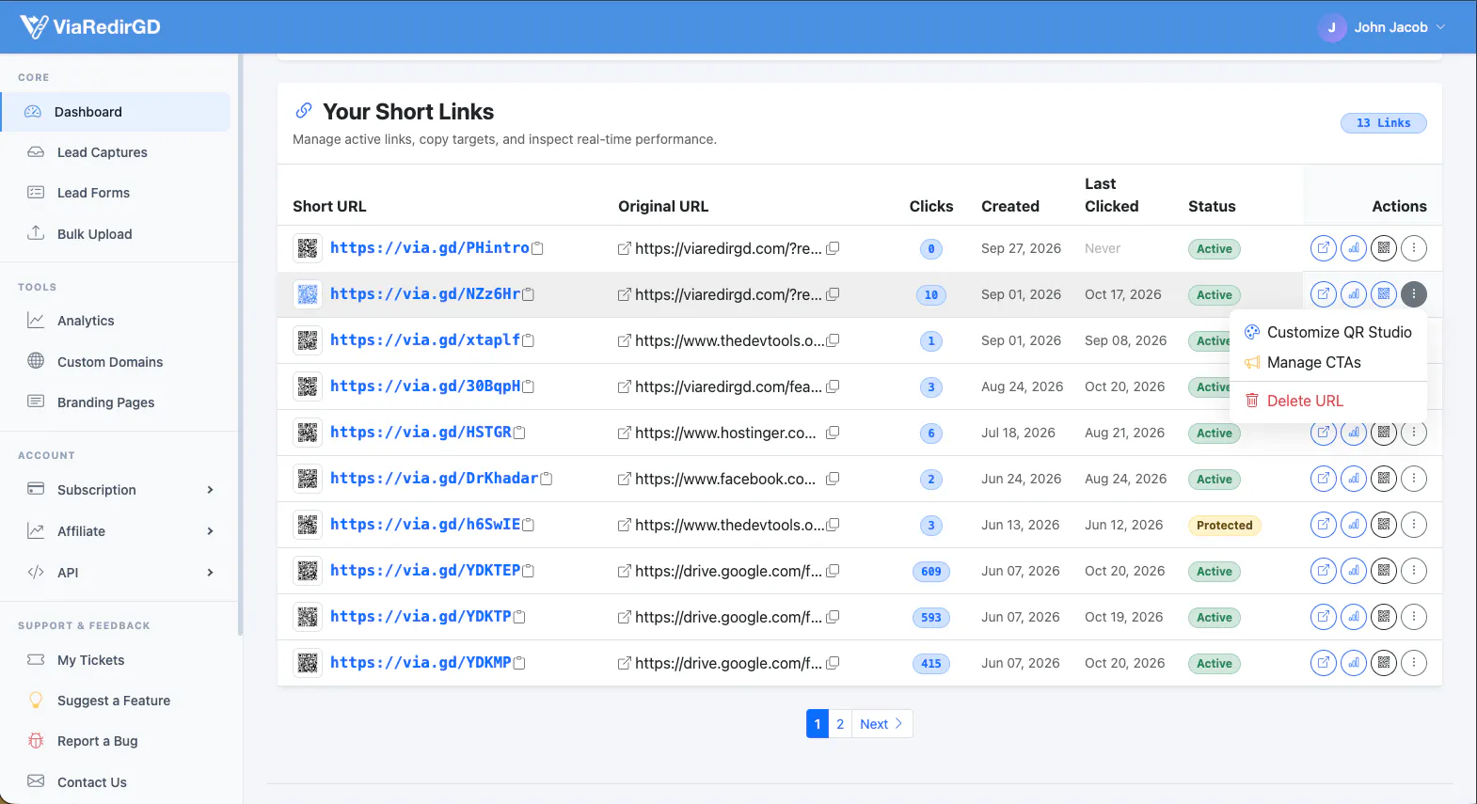Open Dashboard in the sidebar
Viewport: 1477px width, 804px height.
(116, 112)
